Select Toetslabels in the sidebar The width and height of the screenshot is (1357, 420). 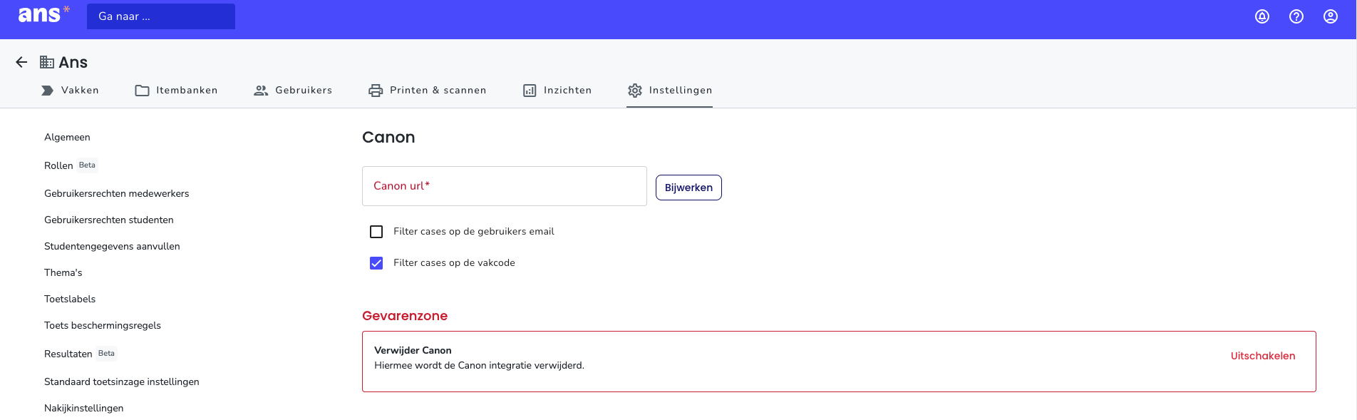(70, 299)
